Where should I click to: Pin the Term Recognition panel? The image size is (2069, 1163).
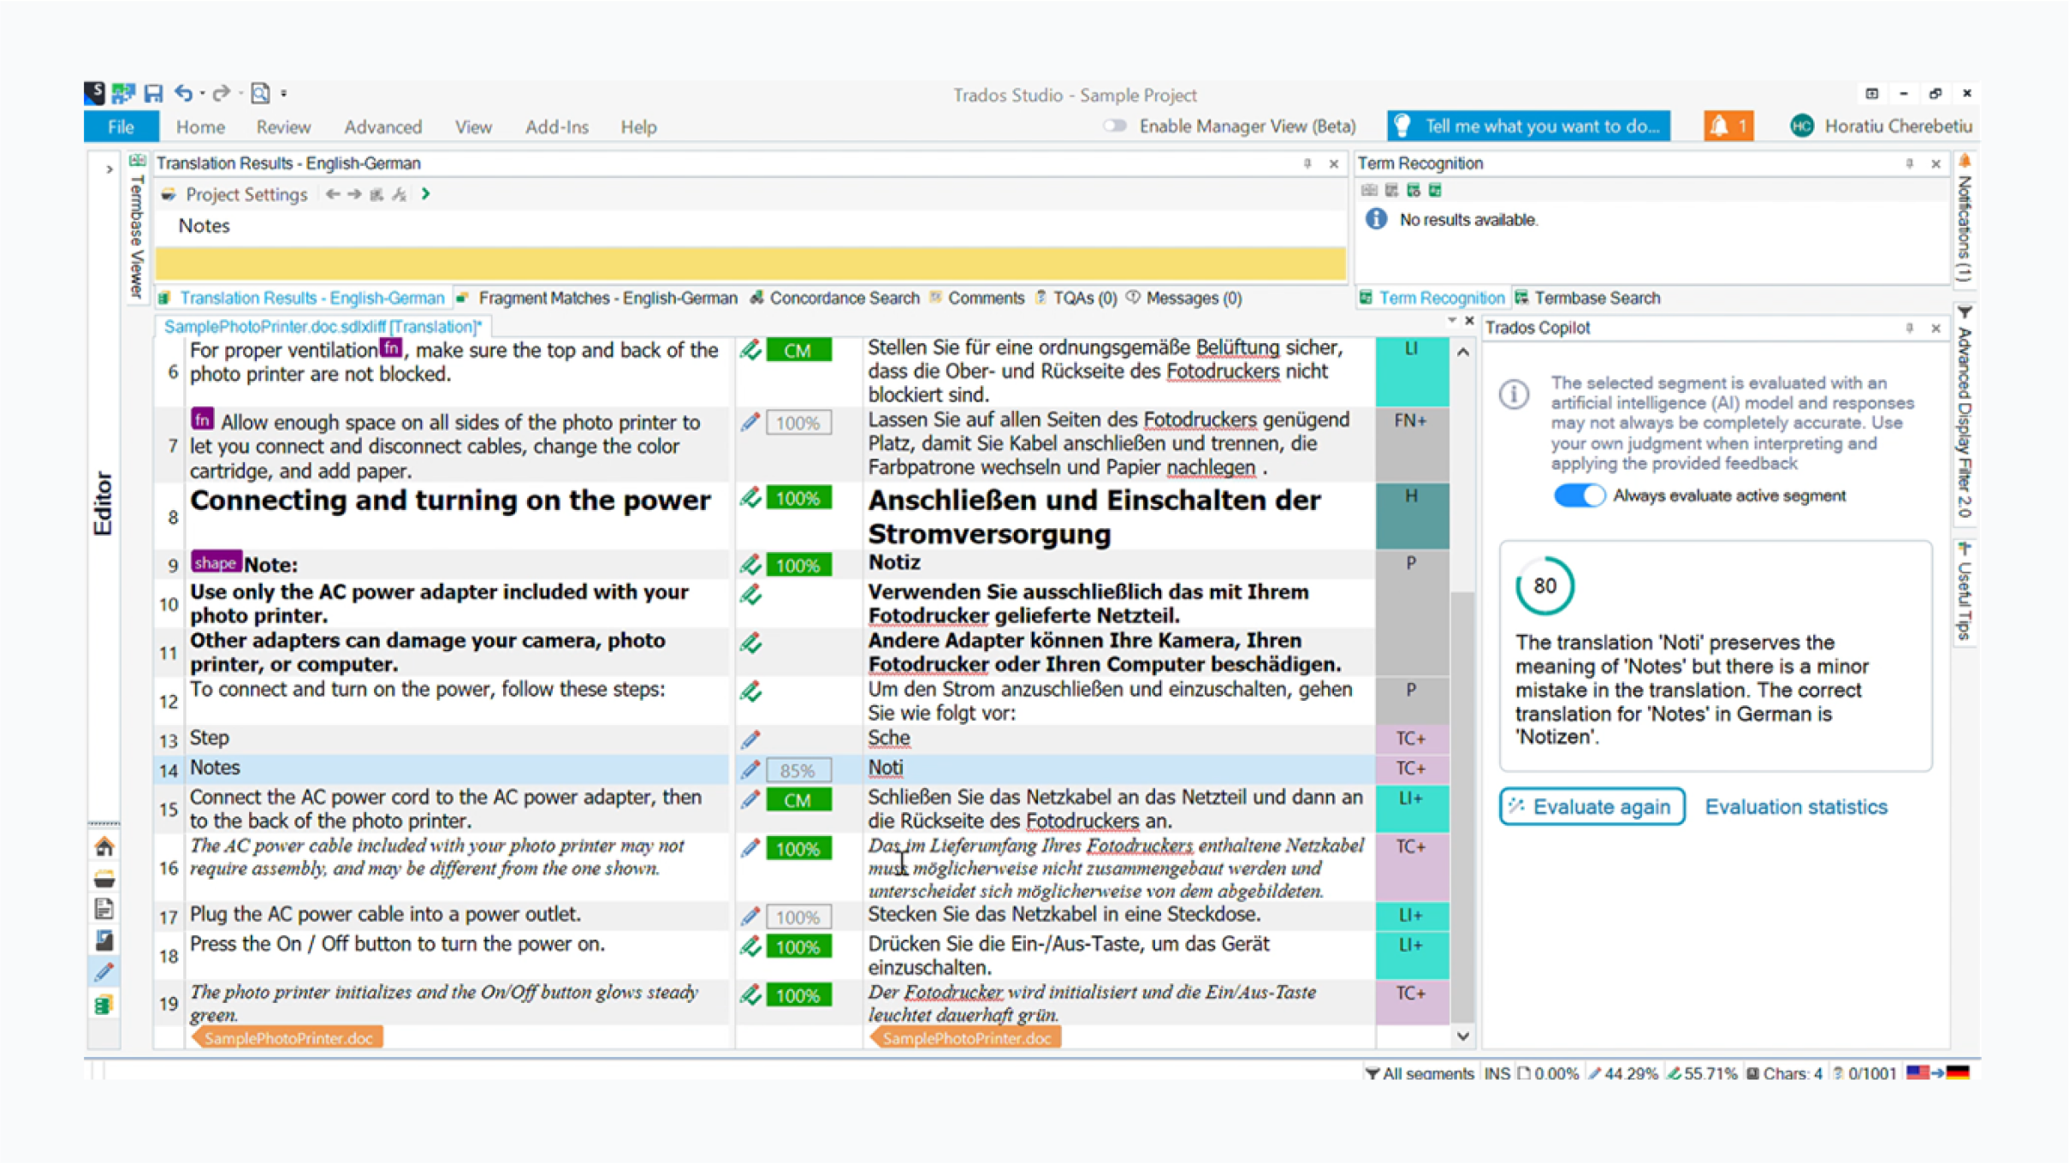coord(1909,163)
